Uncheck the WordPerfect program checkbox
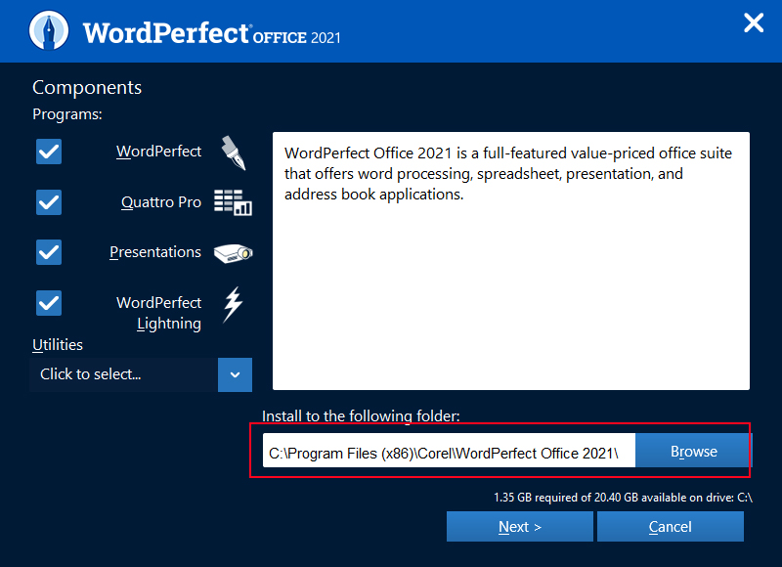The image size is (782, 567). point(49,152)
